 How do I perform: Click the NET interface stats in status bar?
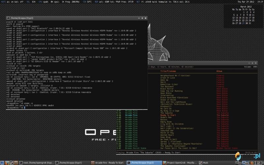163,2
